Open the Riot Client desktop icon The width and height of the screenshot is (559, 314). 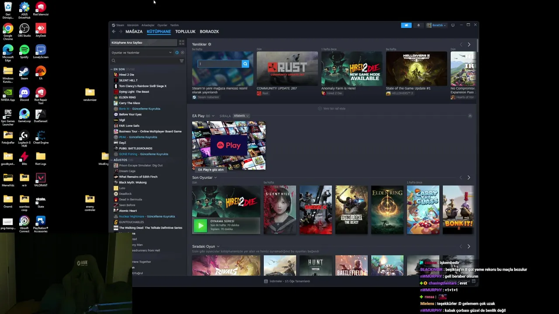[x=41, y=9]
